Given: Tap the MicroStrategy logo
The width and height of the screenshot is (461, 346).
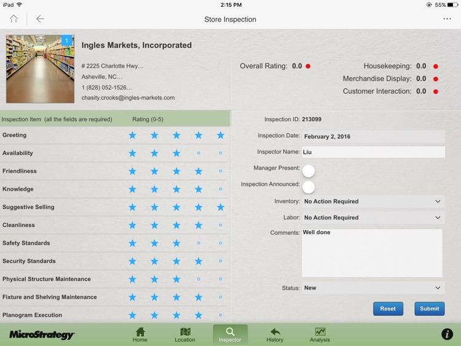Looking at the screenshot, I should pos(42,334).
